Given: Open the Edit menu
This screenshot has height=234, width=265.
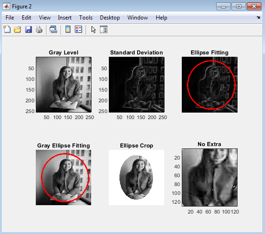Looking at the screenshot, I should (26, 18).
